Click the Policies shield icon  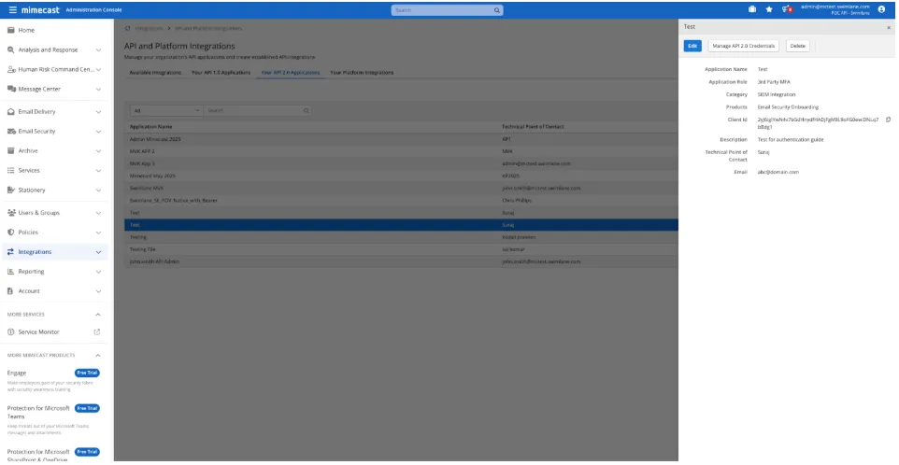11,232
